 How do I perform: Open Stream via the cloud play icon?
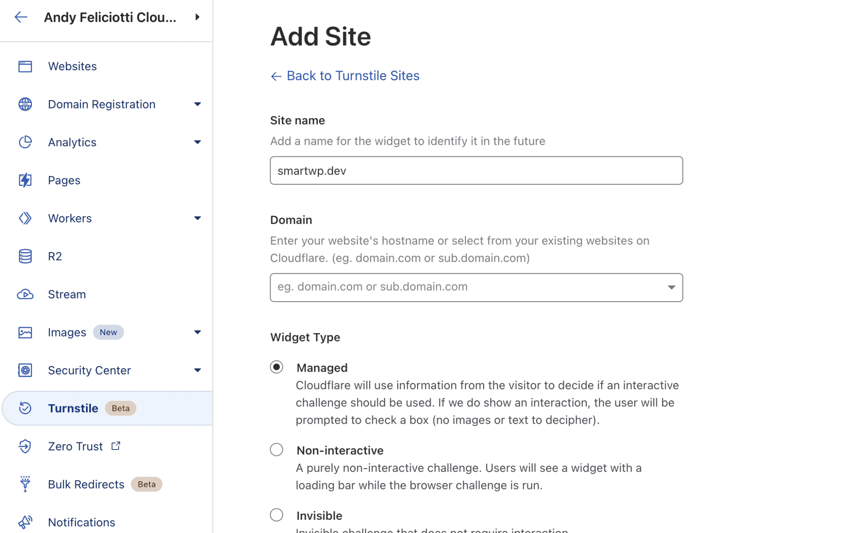pyautogui.click(x=25, y=294)
